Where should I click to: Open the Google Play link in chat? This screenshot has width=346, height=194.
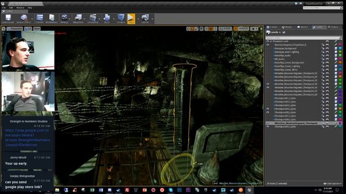[28, 137]
